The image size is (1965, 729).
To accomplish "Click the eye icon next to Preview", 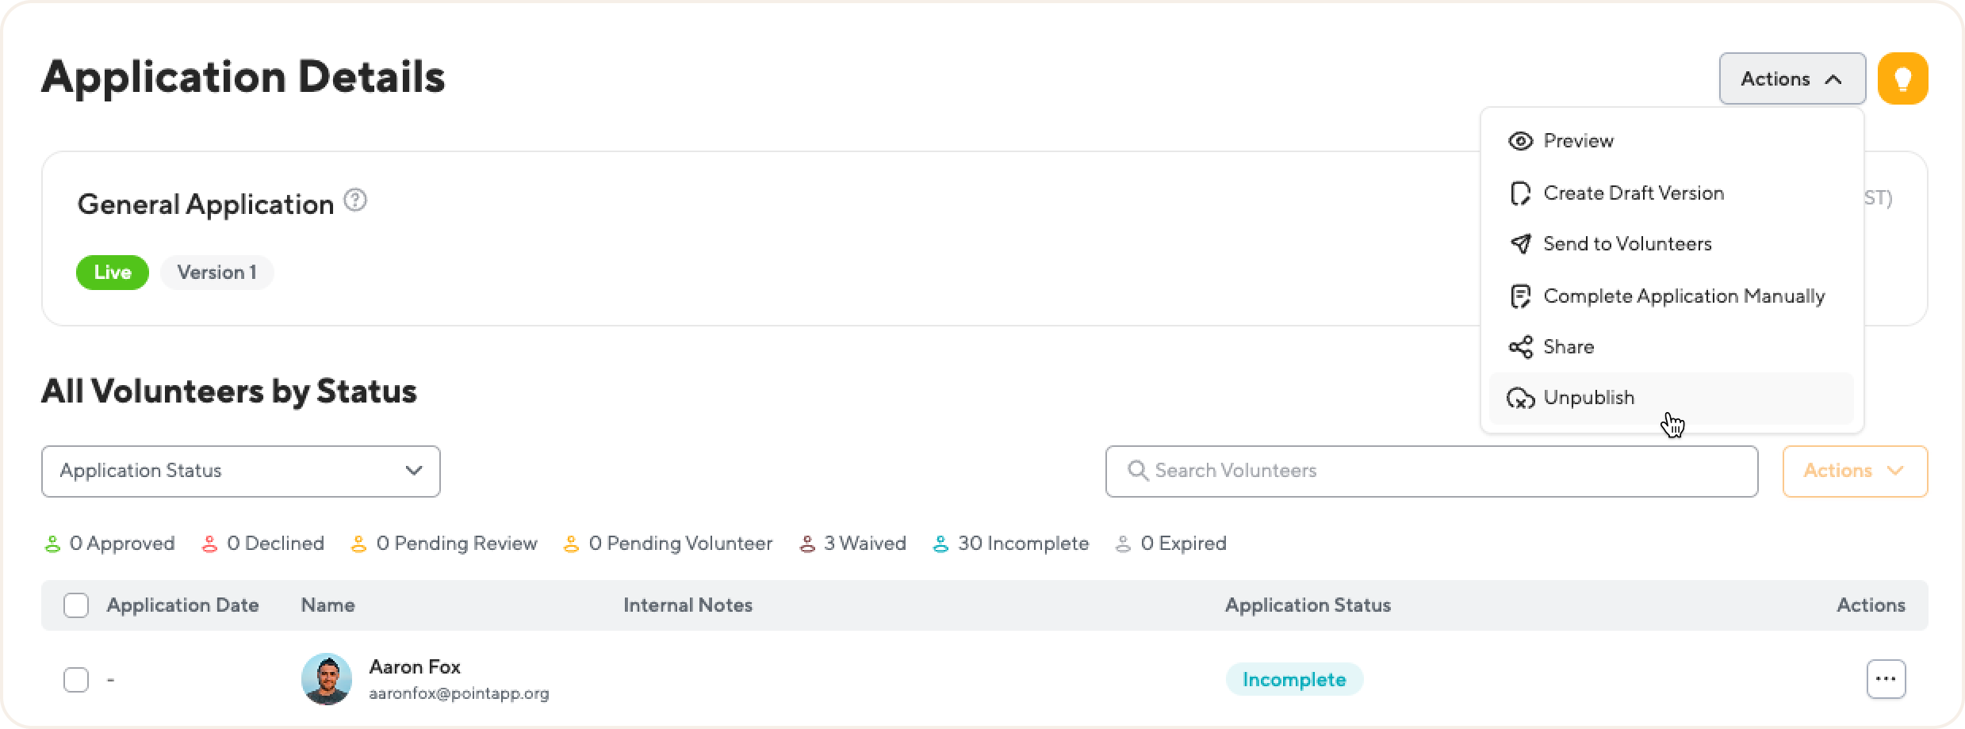I will coord(1520,141).
